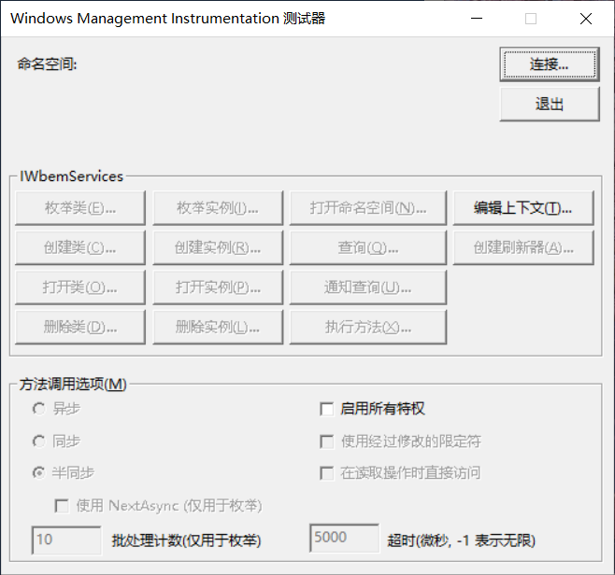Click the greyed-out maximize window button
Image resolution: width=615 pixels, height=575 pixels.
click(x=531, y=19)
